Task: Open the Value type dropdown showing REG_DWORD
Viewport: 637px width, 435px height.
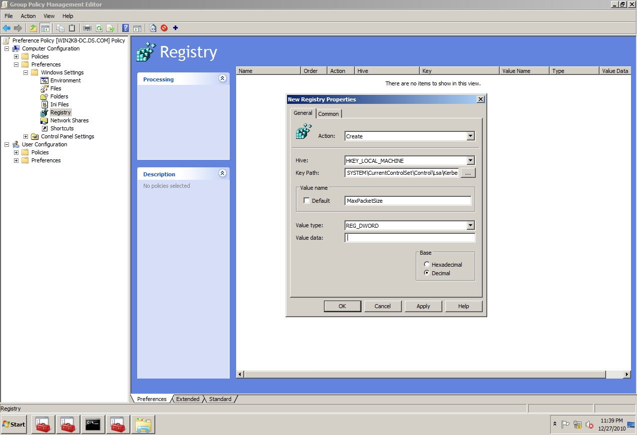Action: click(470, 225)
